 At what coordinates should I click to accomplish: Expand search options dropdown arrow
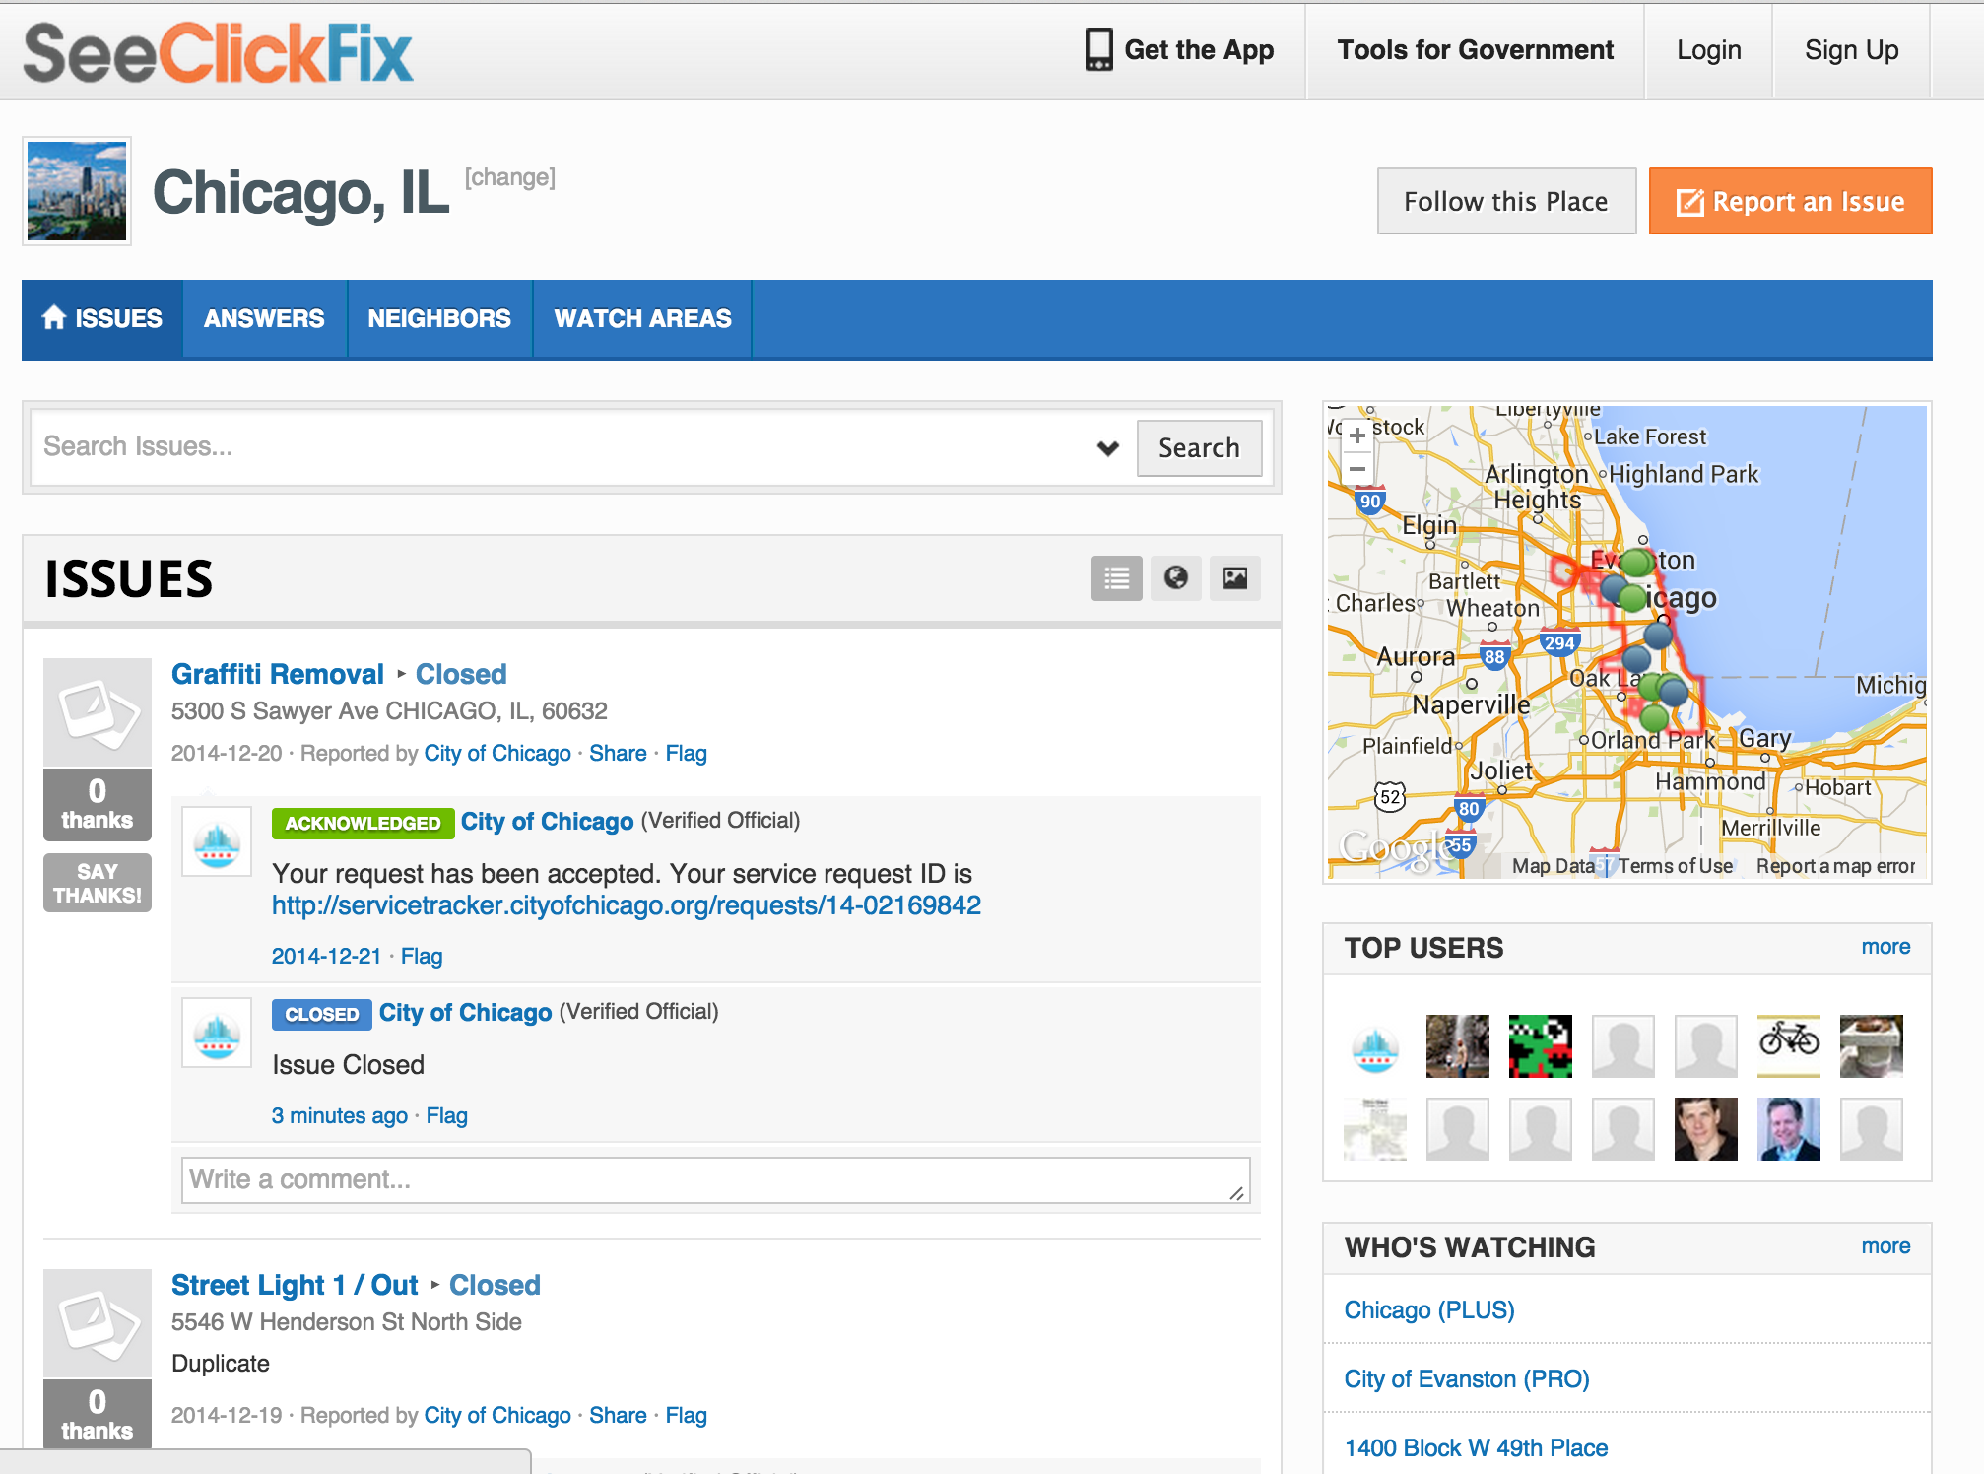click(x=1108, y=448)
